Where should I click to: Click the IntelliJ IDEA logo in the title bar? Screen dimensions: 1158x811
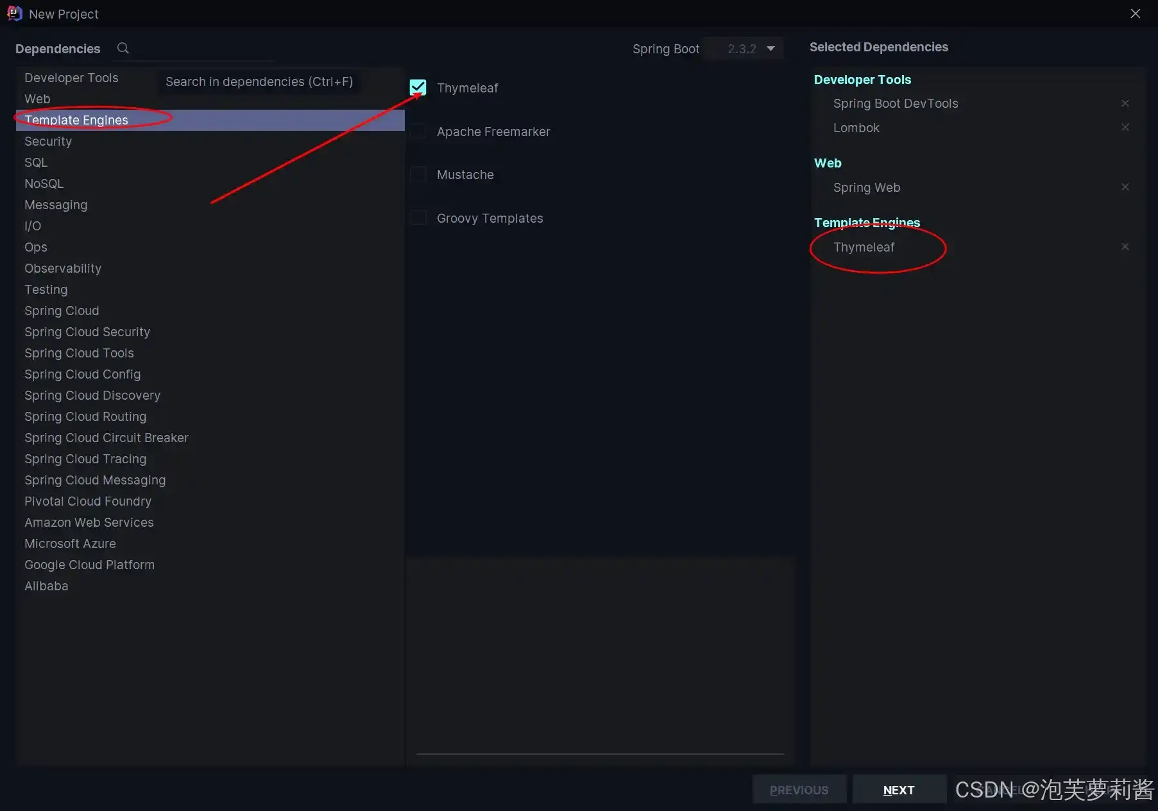[x=14, y=13]
